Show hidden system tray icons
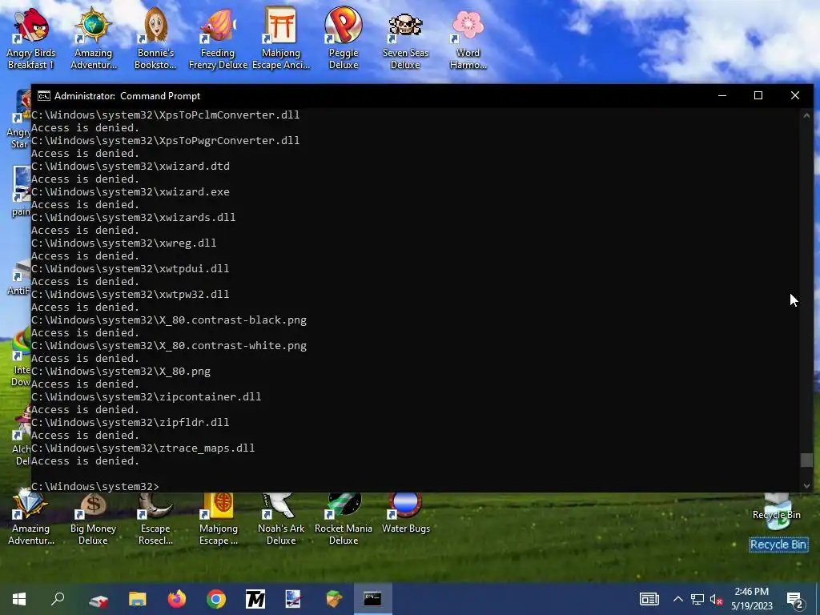This screenshot has width=820, height=615. (x=677, y=599)
